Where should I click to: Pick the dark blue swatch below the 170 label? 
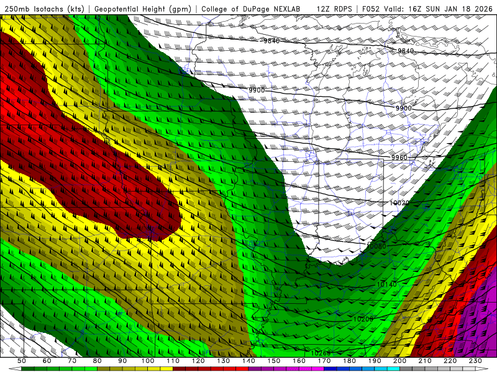pos(331,369)
